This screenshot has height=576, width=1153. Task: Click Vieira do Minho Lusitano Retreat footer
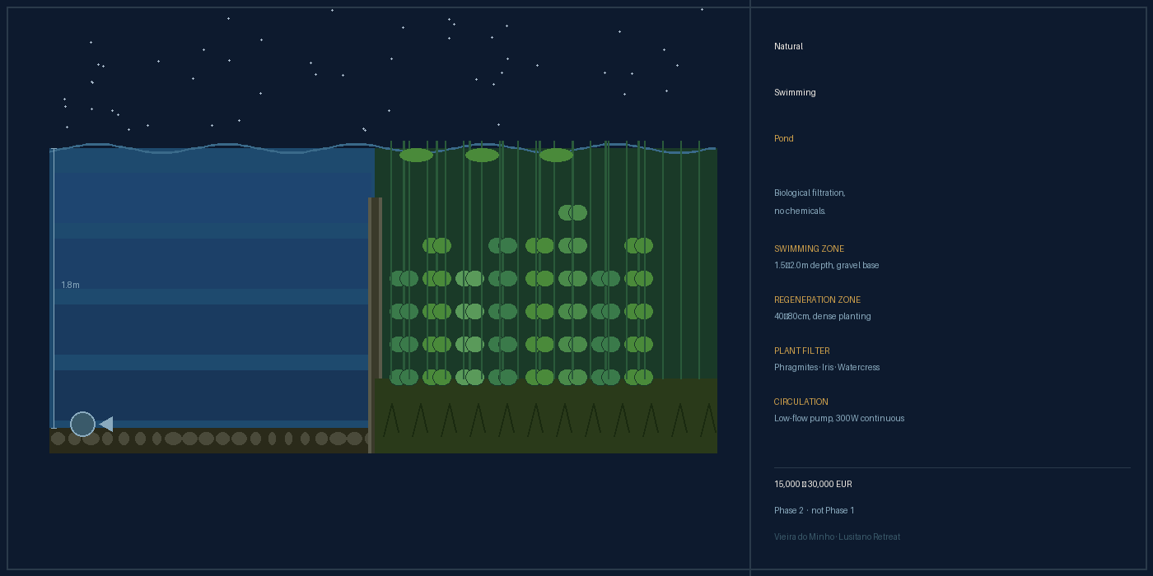837,537
